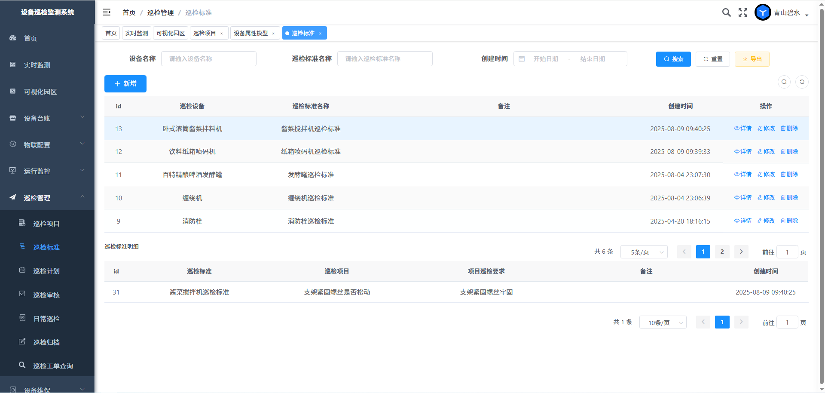Select 巡检计划 in the sidebar
825x393 pixels.
tap(46, 271)
